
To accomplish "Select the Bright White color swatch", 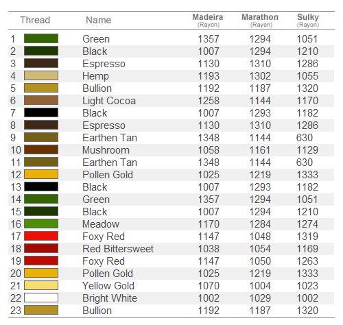I will [41, 298].
